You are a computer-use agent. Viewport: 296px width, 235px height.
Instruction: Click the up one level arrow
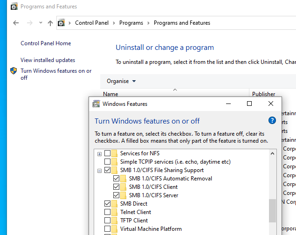(x=50, y=23)
